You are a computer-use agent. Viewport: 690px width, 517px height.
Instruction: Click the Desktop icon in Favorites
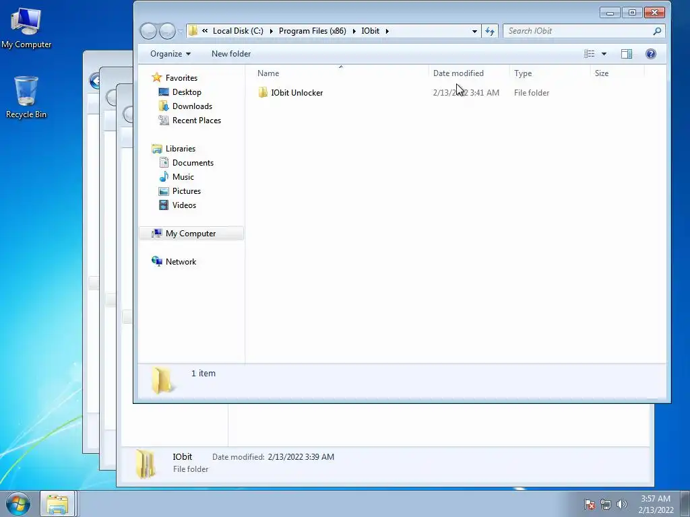[x=164, y=92]
